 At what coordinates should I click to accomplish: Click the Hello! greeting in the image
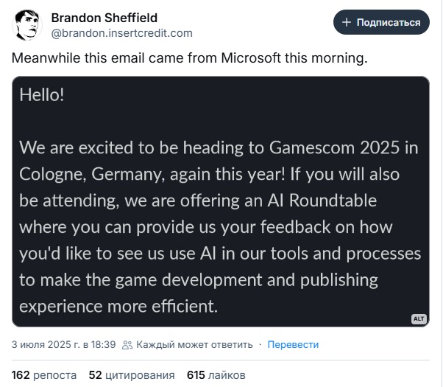[x=42, y=95]
